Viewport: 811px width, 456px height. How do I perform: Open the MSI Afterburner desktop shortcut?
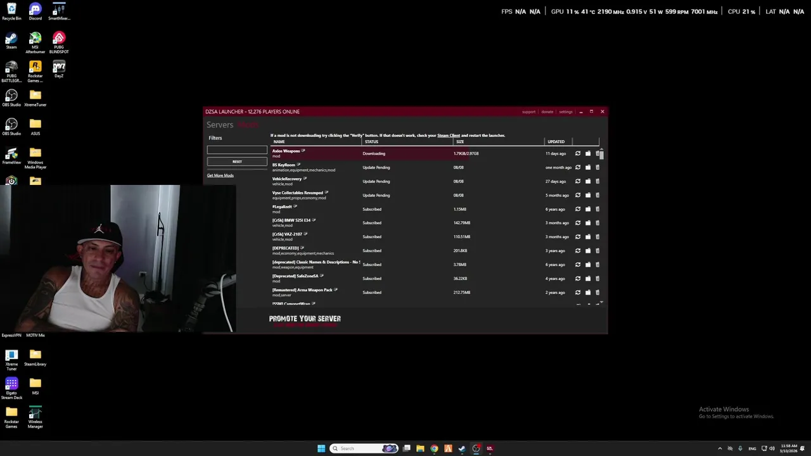point(35,42)
